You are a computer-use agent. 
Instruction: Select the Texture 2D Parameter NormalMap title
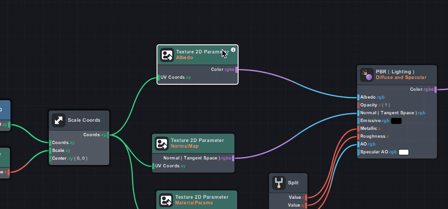tap(197, 140)
